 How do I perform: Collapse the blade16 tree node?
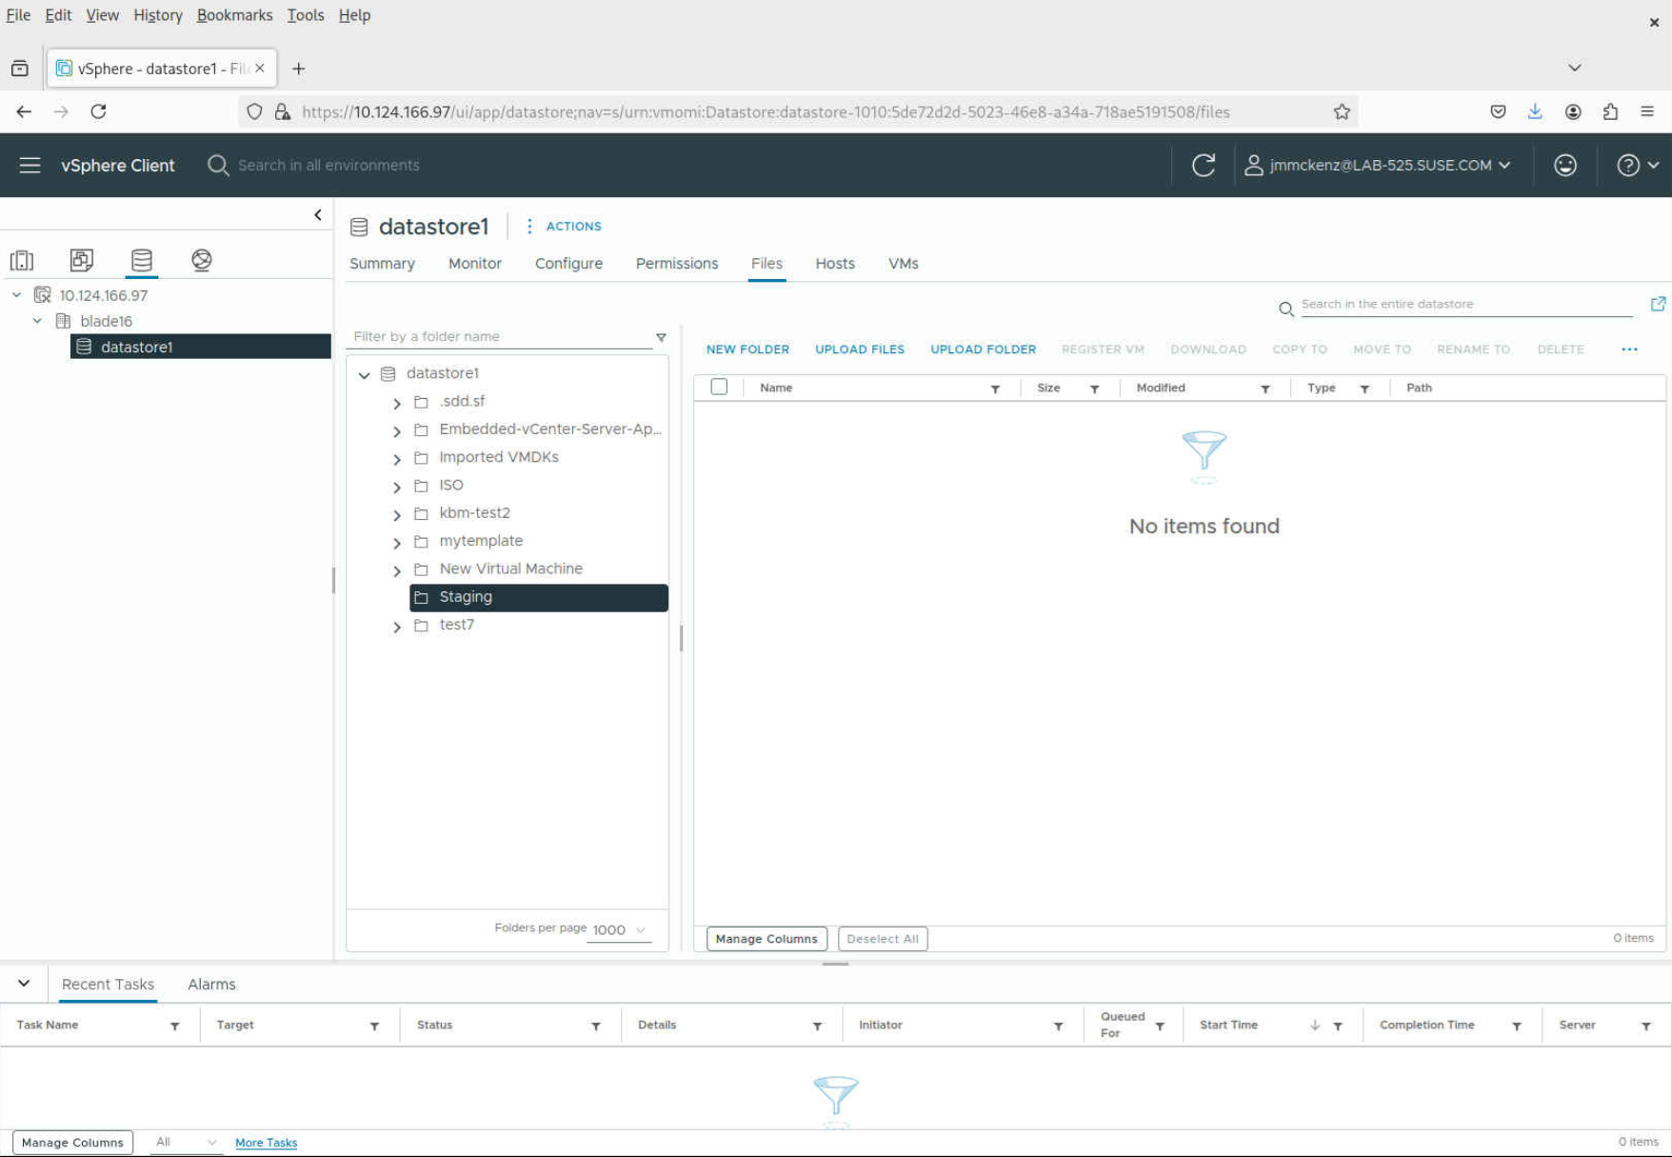click(37, 321)
